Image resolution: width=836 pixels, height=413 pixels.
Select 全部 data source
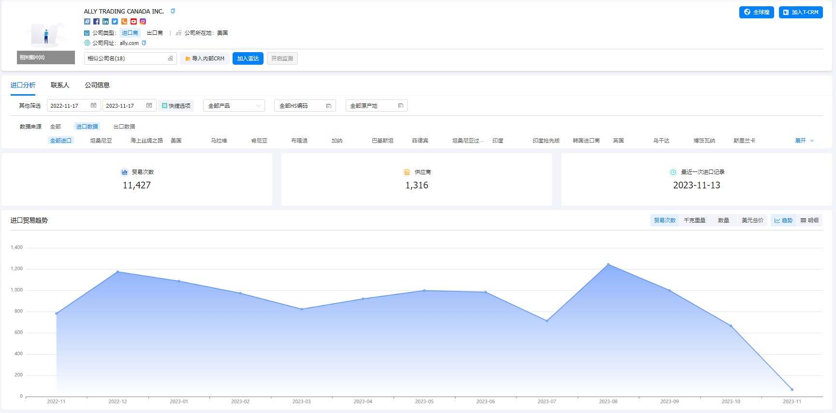[56, 127]
